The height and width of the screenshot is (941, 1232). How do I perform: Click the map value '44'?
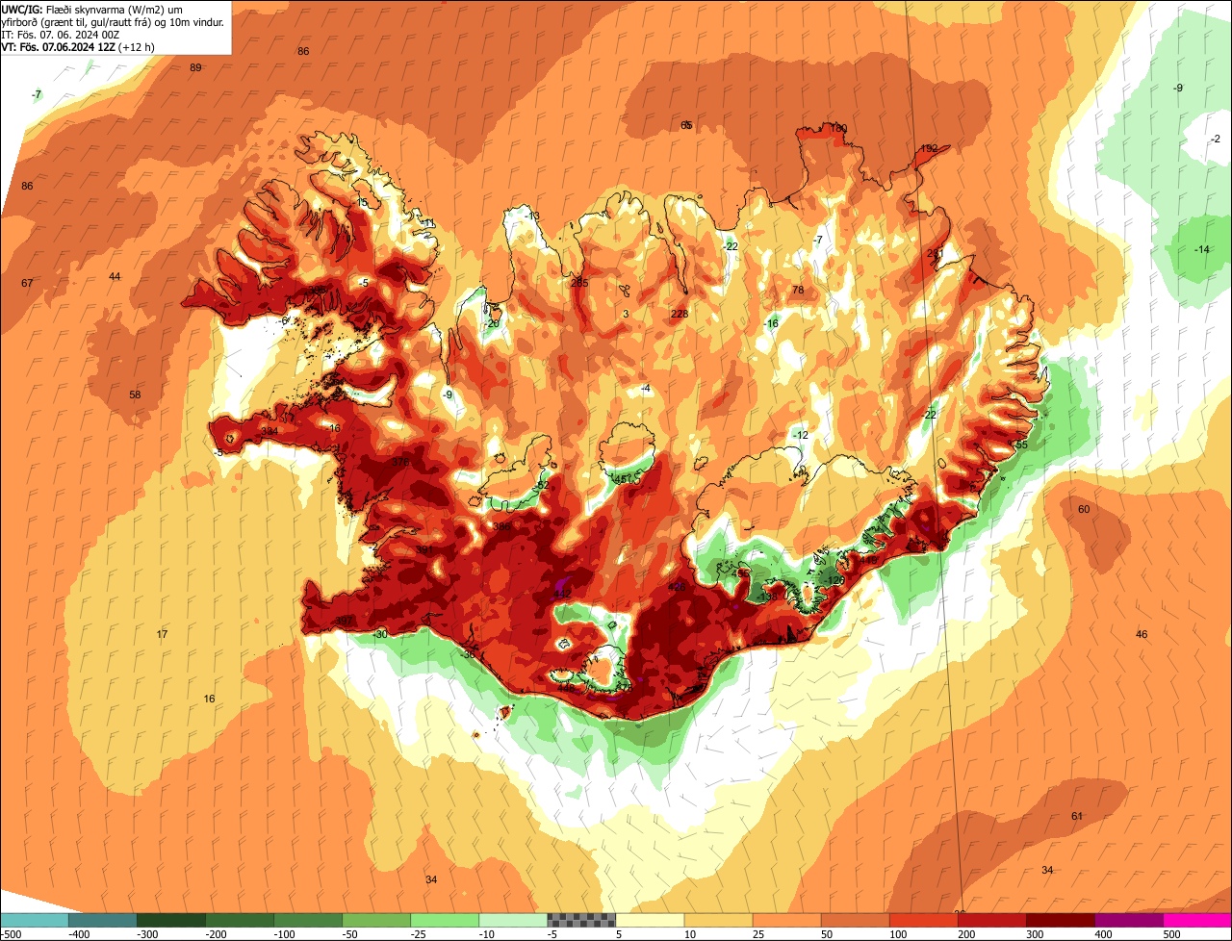(x=115, y=277)
